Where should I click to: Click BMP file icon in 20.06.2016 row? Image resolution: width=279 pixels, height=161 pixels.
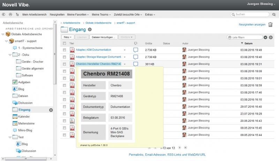(x=72, y=121)
